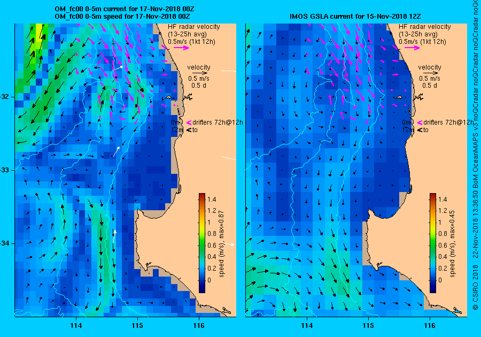Click the title 'OM_fc00 0-5m current for 17-Nov-2018 00Z'
Viewport: 481px width, 337px height.
pyautogui.click(x=124, y=9)
